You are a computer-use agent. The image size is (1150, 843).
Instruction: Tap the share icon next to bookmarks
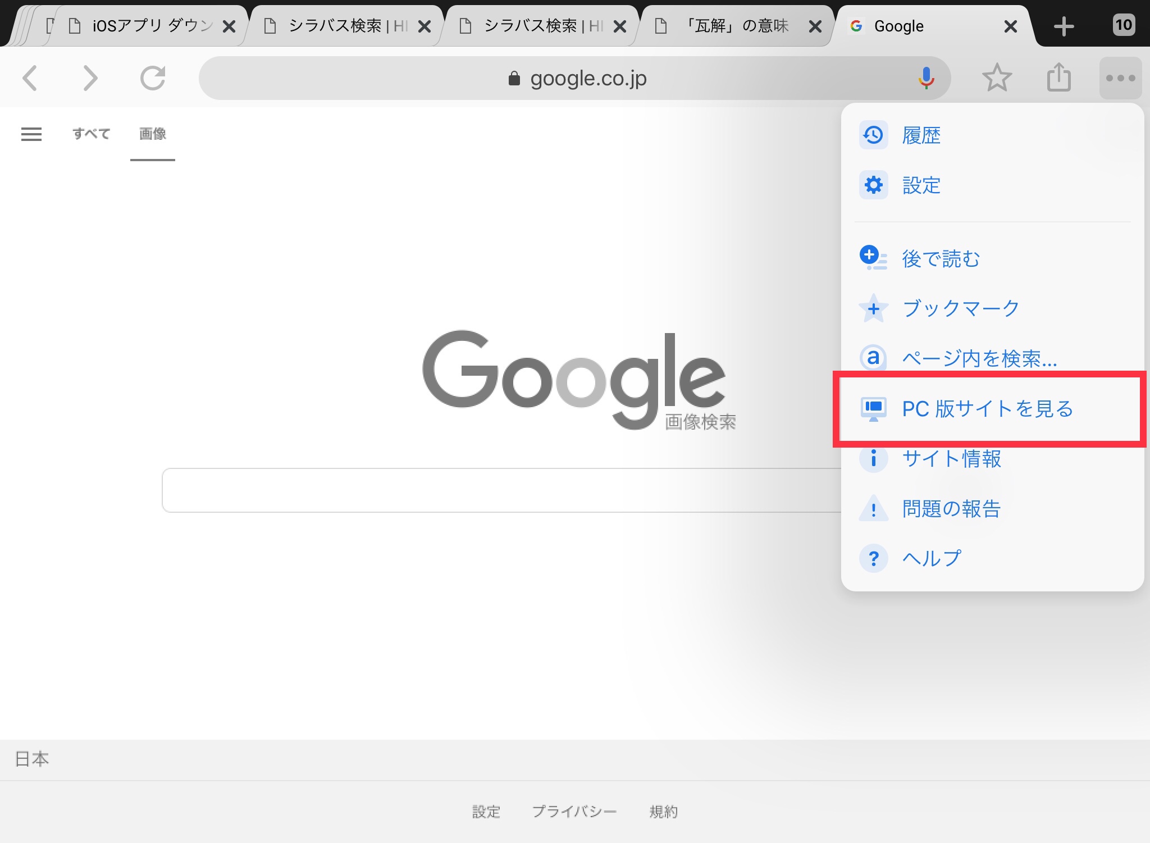(1059, 78)
